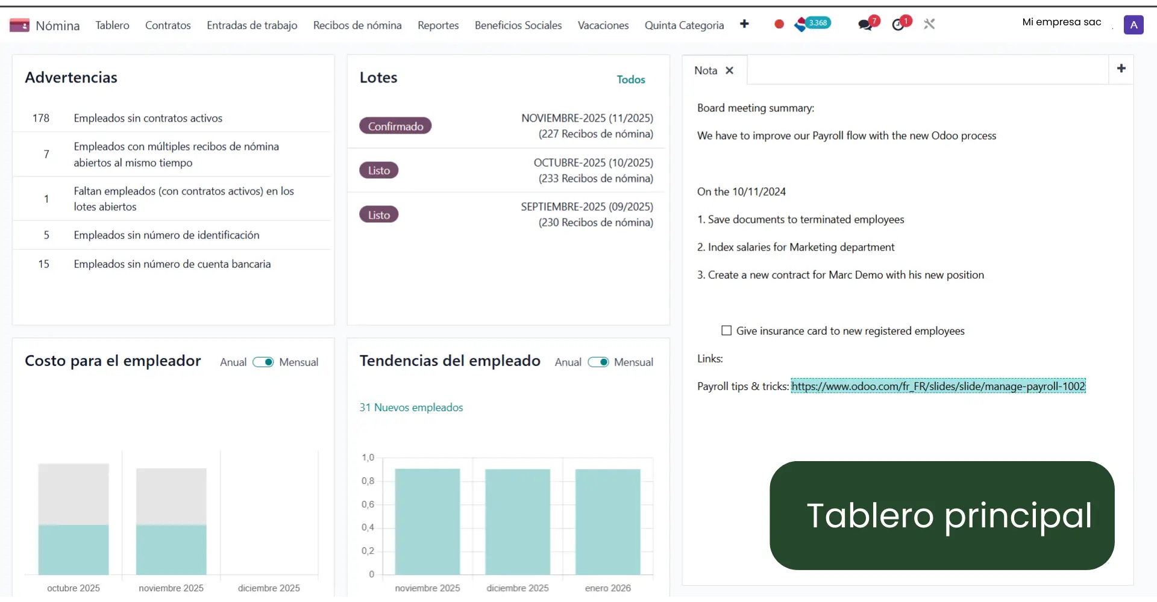The height and width of the screenshot is (602, 1157).
Task: Open the developer tools wrench icon
Action: point(929,24)
